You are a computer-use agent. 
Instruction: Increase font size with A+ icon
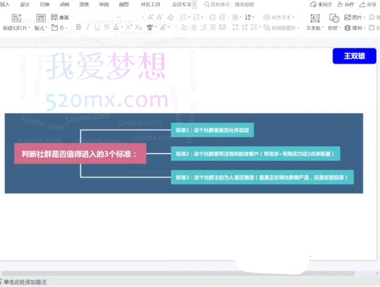pos(151,17)
